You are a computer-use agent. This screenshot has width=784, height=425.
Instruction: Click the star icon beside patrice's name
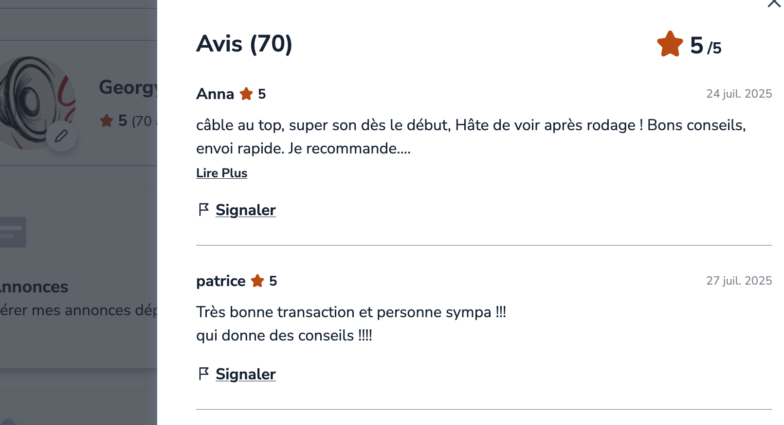click(x=257, y=281)
